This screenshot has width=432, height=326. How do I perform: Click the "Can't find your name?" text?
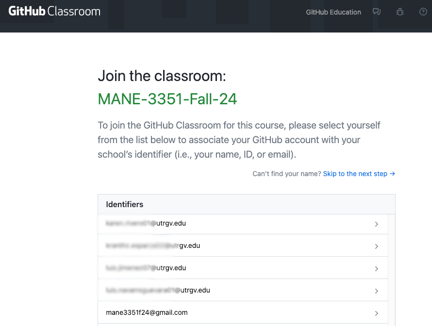(x=286, y=174)
